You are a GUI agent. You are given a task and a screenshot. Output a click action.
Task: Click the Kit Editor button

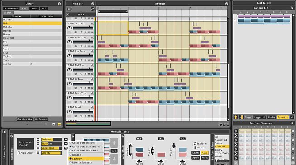pyautogui.click(x=41, y=119)
